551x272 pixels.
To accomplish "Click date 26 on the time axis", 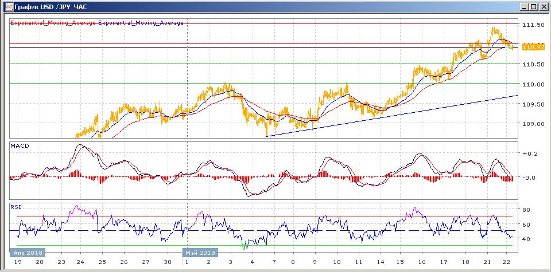I will tap(124, 262).
